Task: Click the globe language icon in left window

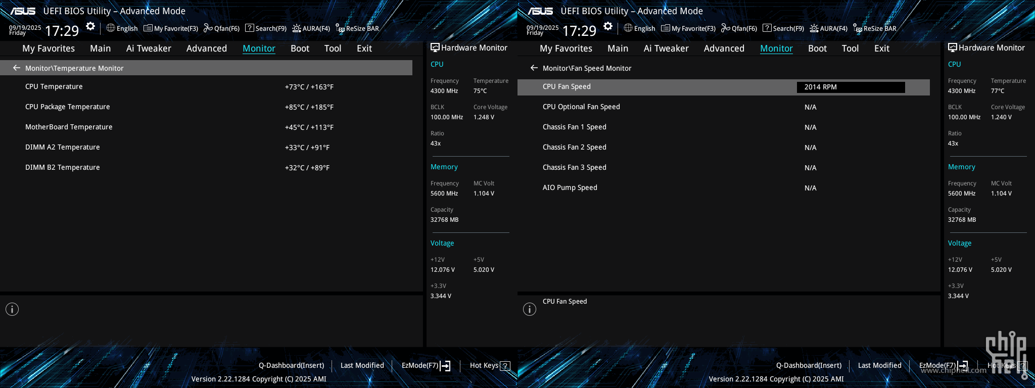Action: (x=111, y=28)
